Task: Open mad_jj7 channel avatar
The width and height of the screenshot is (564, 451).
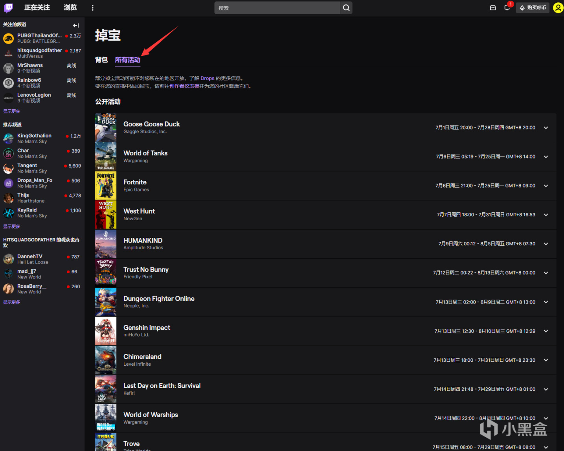Action: tap(9, 274)
